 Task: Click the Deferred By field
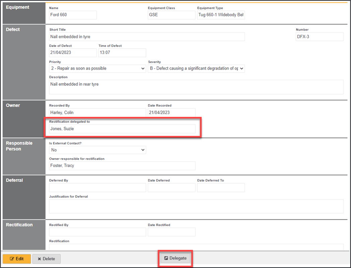coord(97,188)
